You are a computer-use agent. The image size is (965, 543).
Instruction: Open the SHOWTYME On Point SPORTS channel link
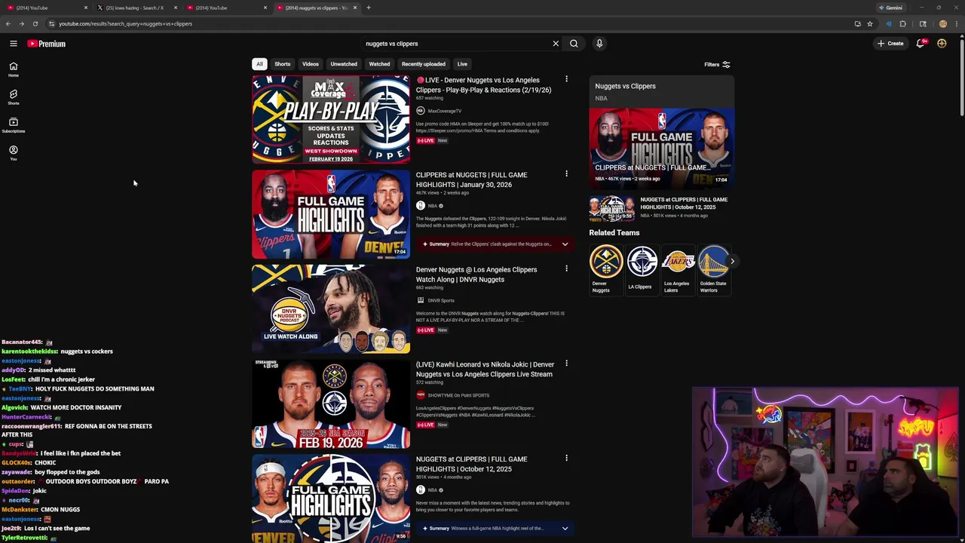458,395
